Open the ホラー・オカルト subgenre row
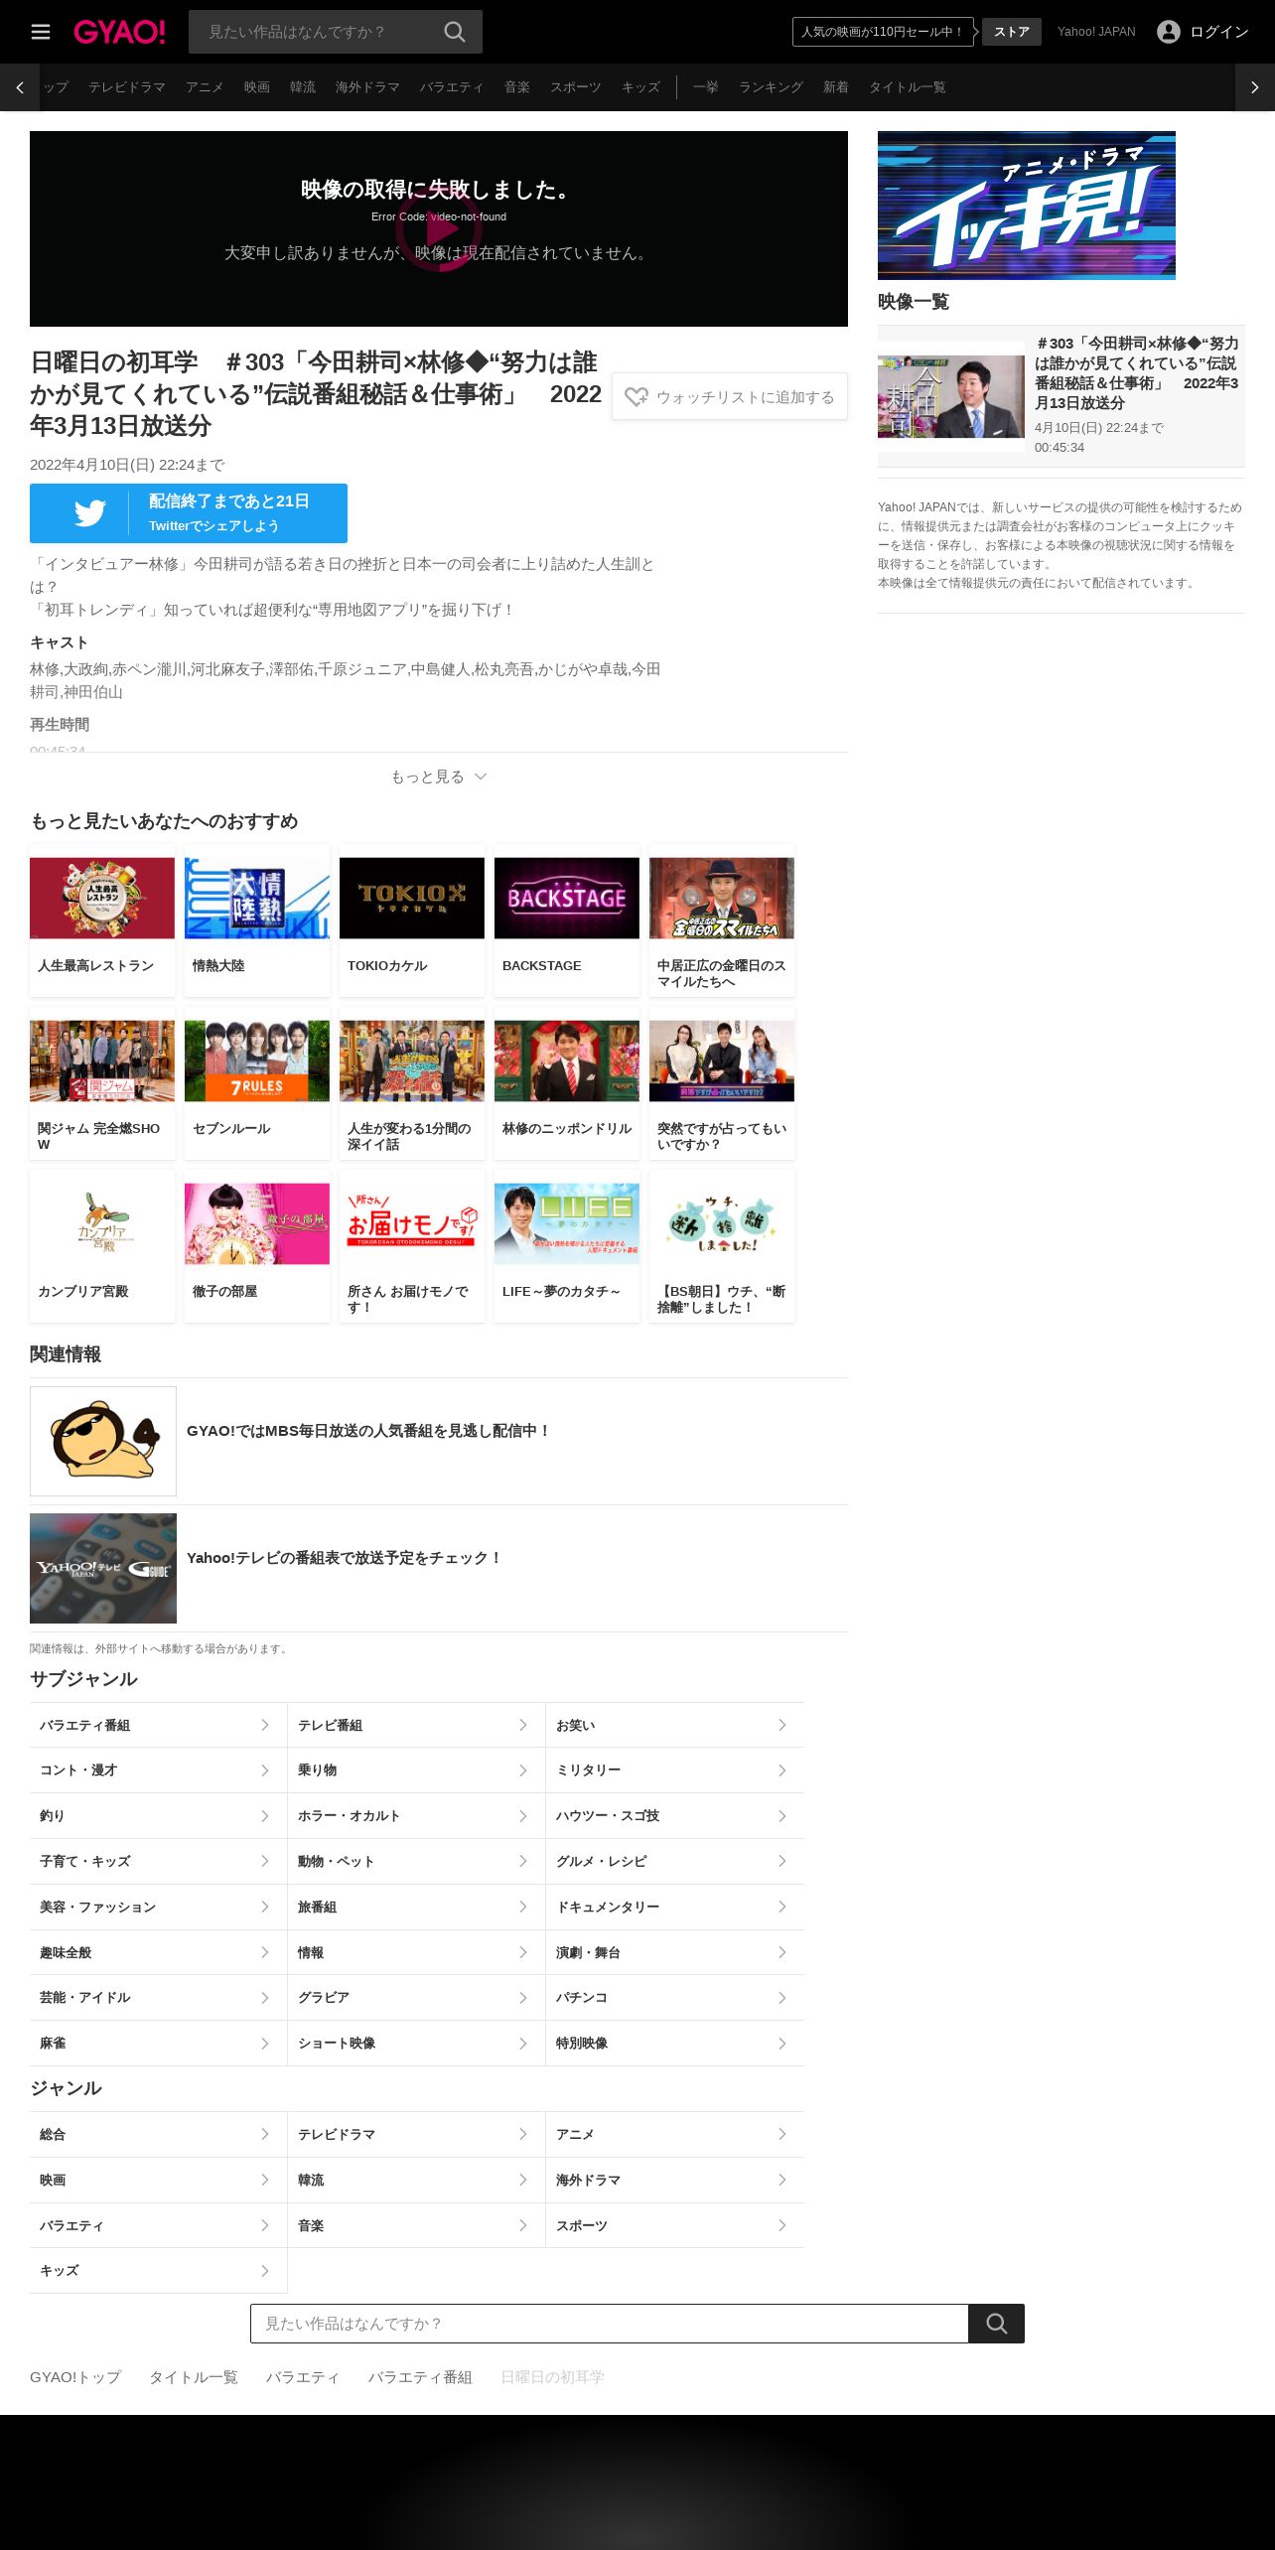 click(416, 1816)
